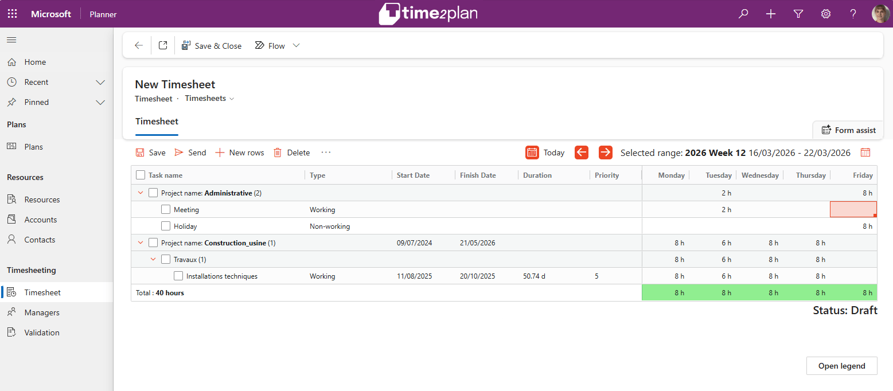Open Validation in the sidebar
This screenshot has width=893, height=391.
coord(42,333)
